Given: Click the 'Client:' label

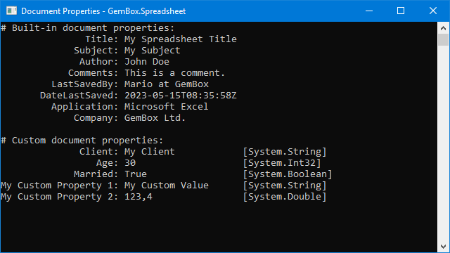Looking at the screenshot, I should click(x=98, y=152).
